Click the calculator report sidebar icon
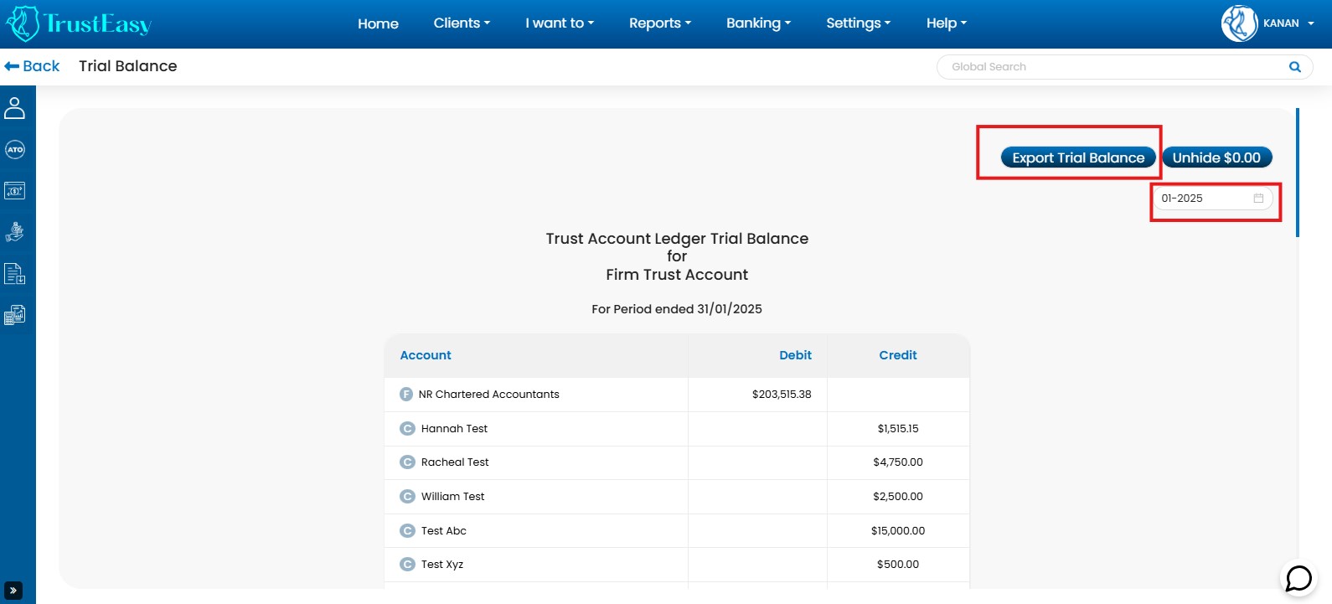The width and height of the screenshot is (1332, 604). click(15, 315)
